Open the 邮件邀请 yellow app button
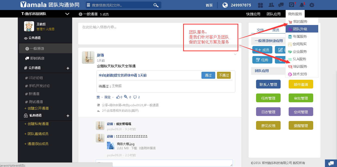337x167 pixels. (x=301, y=84)
